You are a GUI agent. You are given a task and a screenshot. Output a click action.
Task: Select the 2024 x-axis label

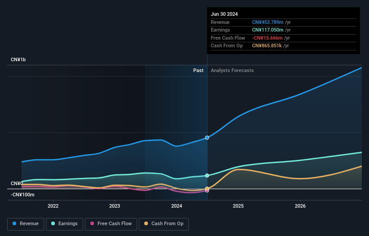pyautogui.click(x=177, y=206)
